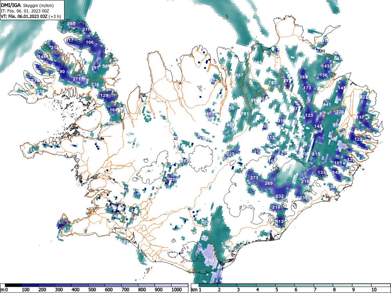This screenshot has width=391, height=293.
Task: Click the visibility value "762" on the south coast
Action: pyautogui.click(x=210, y=260)
